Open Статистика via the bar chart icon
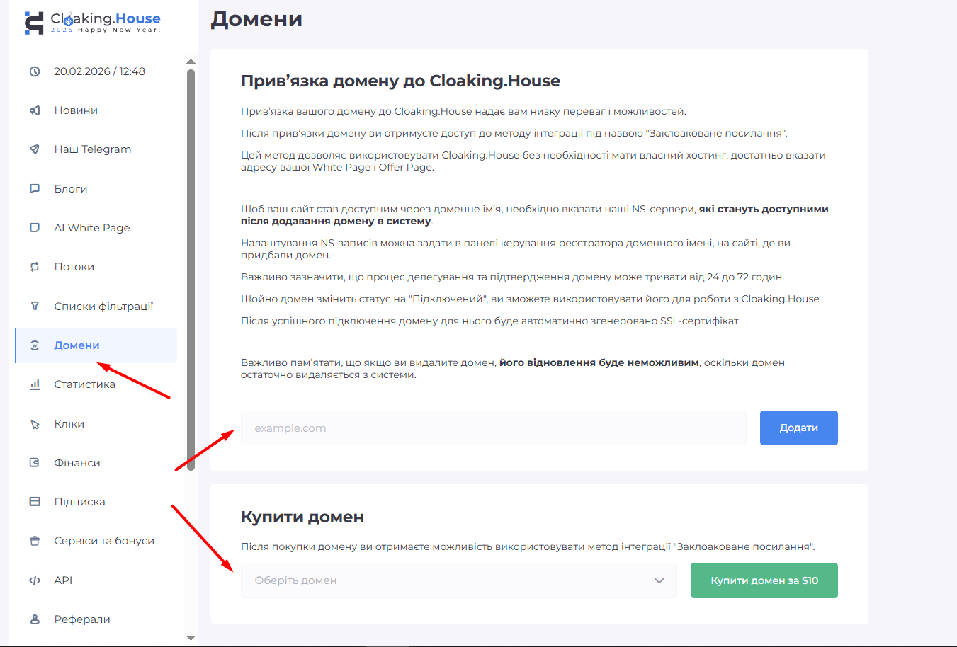The width and height of the screenshot is (957, 647). pyautogui.click(x=35, y=384)
